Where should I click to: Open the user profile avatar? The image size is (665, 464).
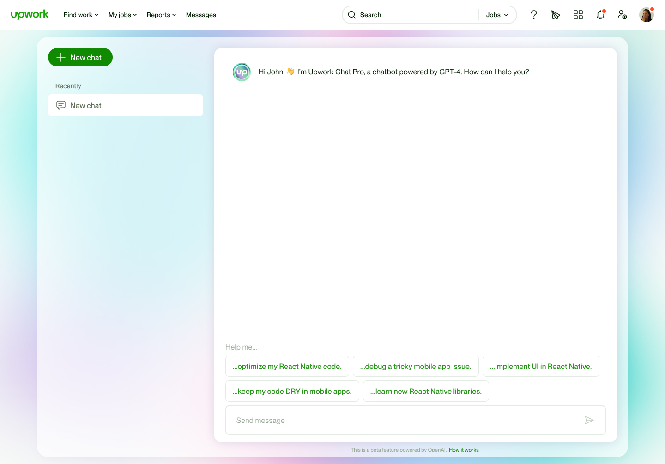click(x=646, y=15)
